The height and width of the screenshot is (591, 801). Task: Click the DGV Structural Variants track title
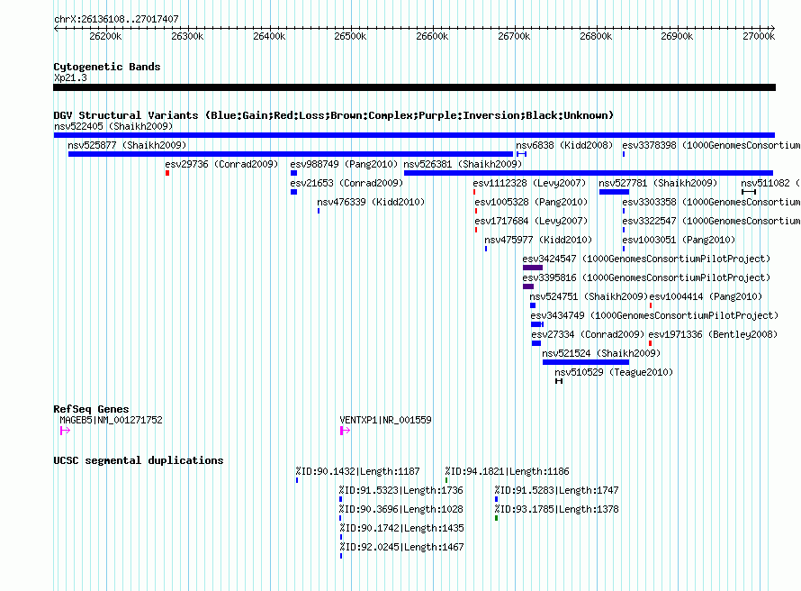[333, 115]
